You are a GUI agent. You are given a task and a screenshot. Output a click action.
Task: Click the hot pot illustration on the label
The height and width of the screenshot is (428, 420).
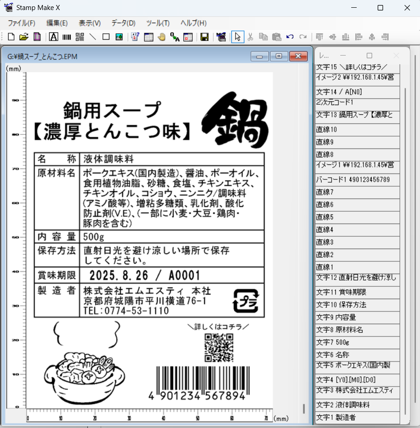point(84,363)
